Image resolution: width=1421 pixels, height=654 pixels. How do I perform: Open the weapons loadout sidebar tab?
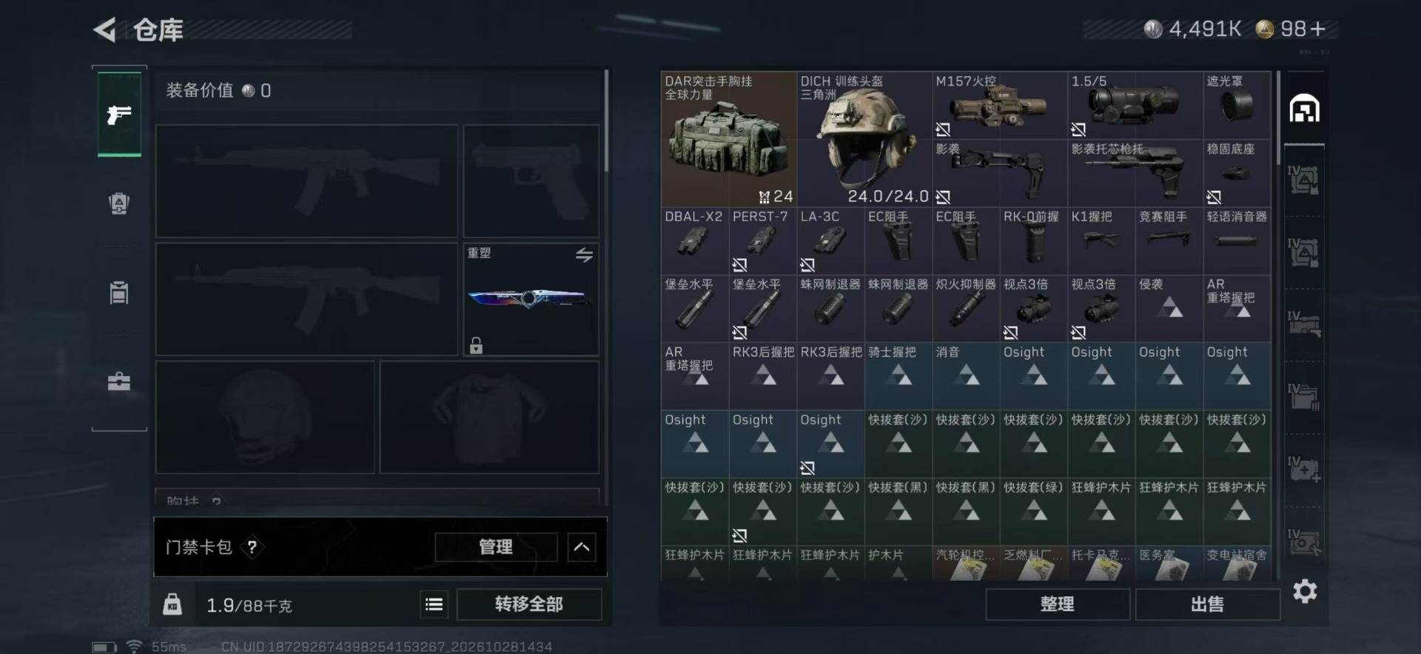pos(119,114)
